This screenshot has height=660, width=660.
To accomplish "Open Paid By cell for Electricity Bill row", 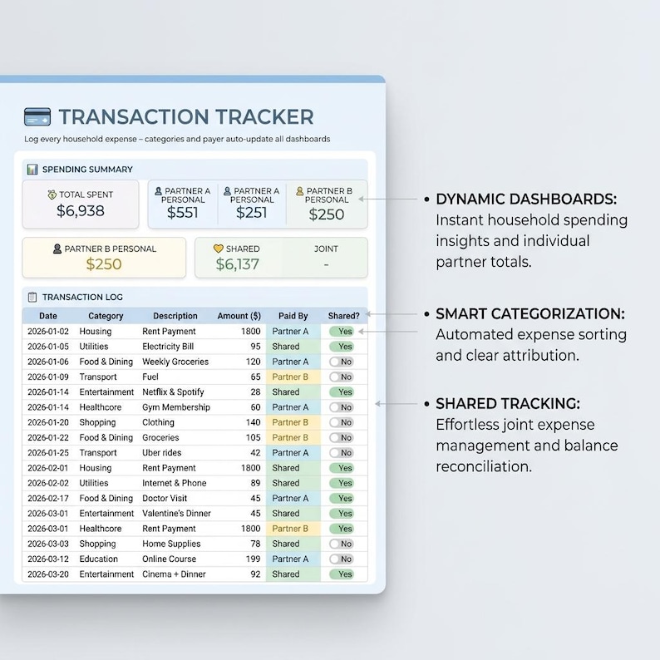I will 293,347.
